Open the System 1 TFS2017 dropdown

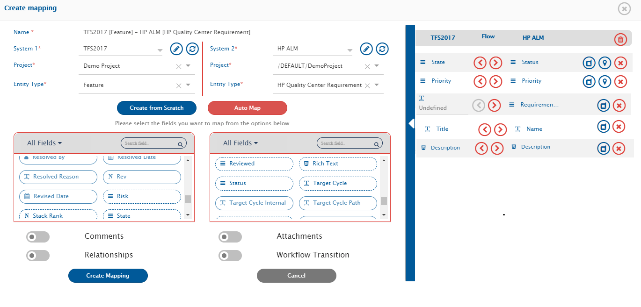(160, 50)
